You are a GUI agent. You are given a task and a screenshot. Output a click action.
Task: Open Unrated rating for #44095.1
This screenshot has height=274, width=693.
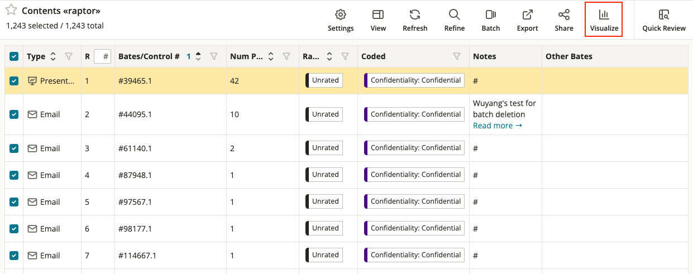[x=324, y=114]
